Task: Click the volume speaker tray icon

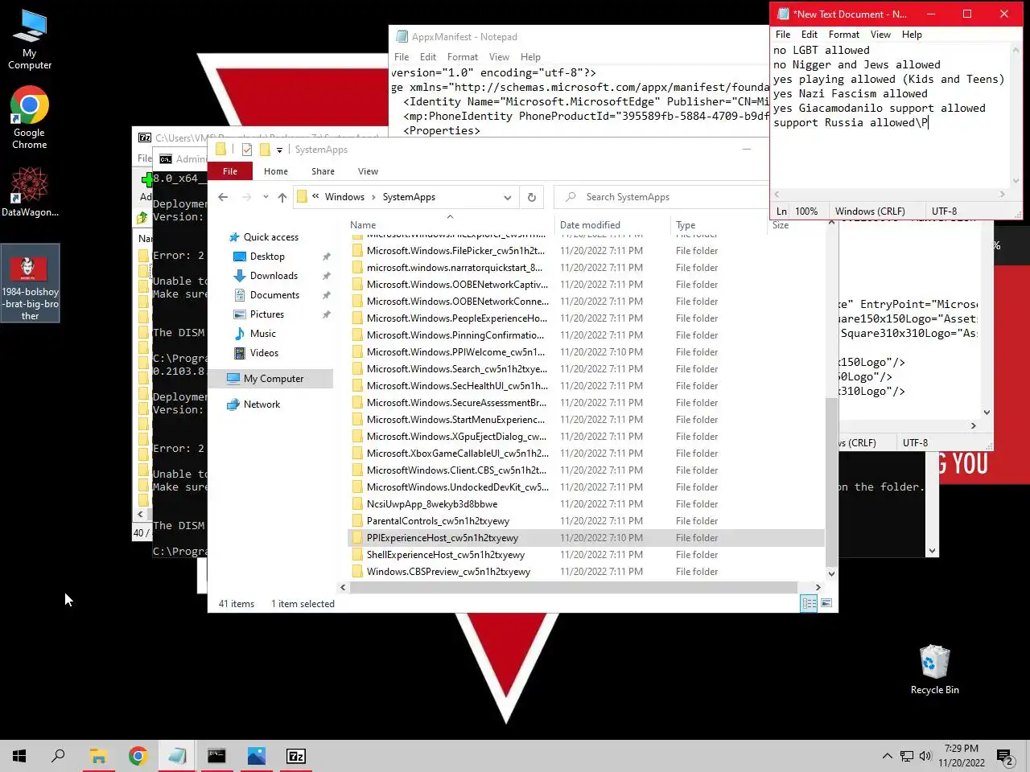Action: pos(925,756)
